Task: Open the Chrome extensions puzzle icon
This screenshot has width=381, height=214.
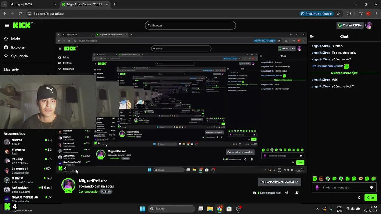Action: (349, 14)
